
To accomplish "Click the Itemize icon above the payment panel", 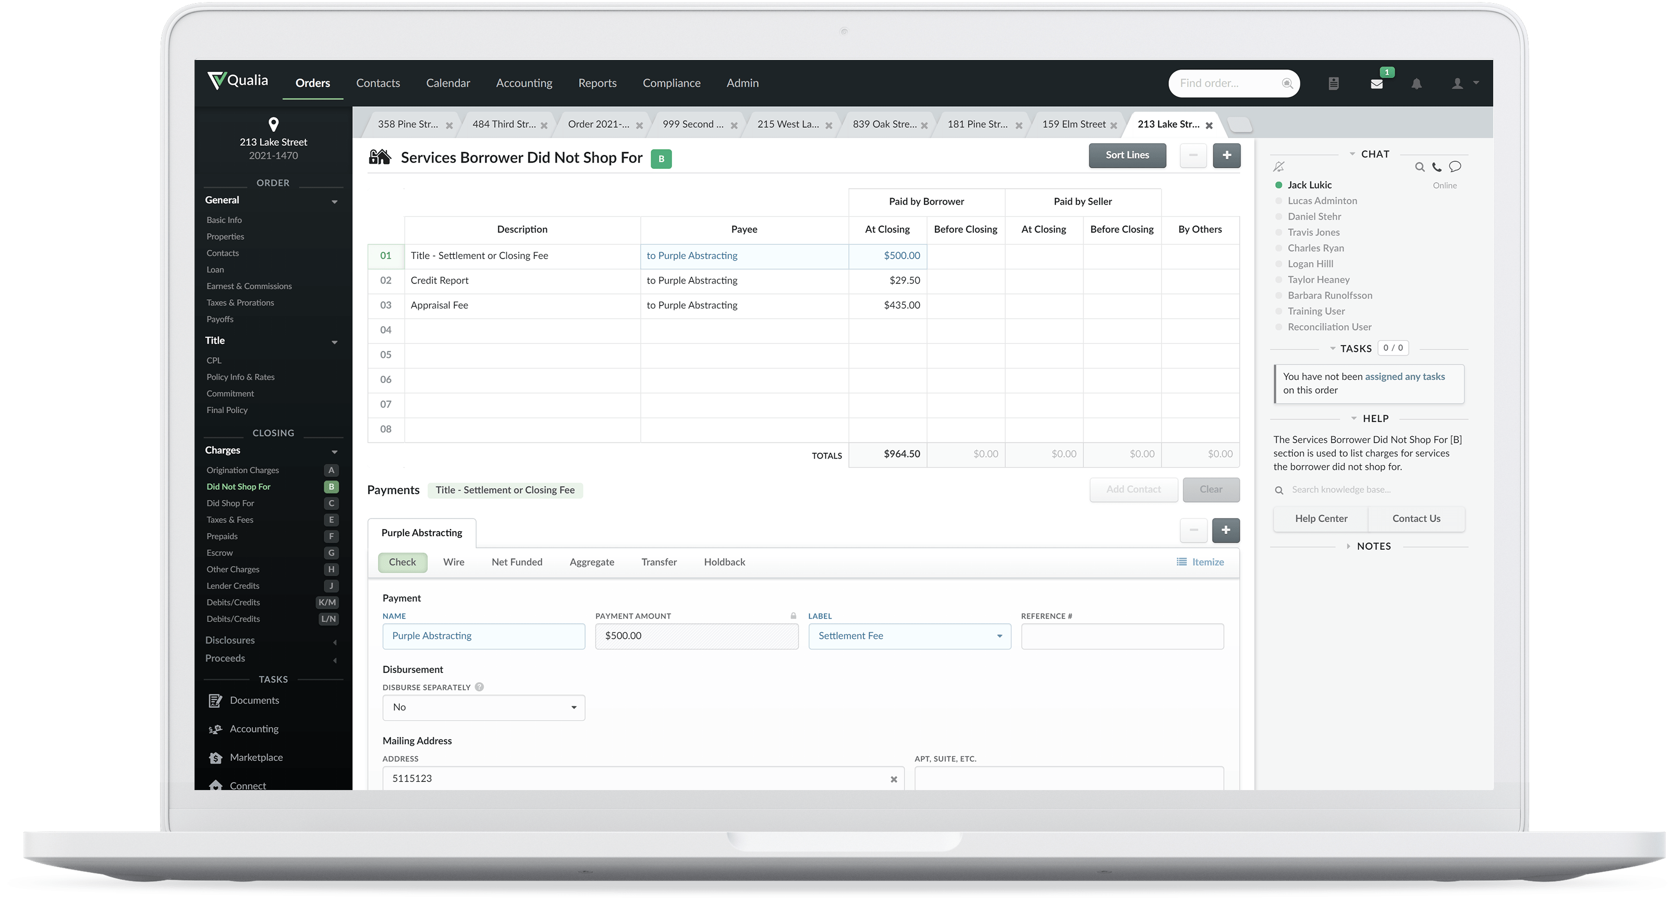I will [1182, 562].
